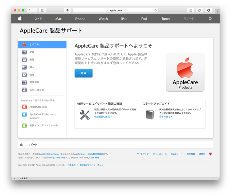Go forward with Safari's forward arrow
231x196 pixels.
(35, 10)
